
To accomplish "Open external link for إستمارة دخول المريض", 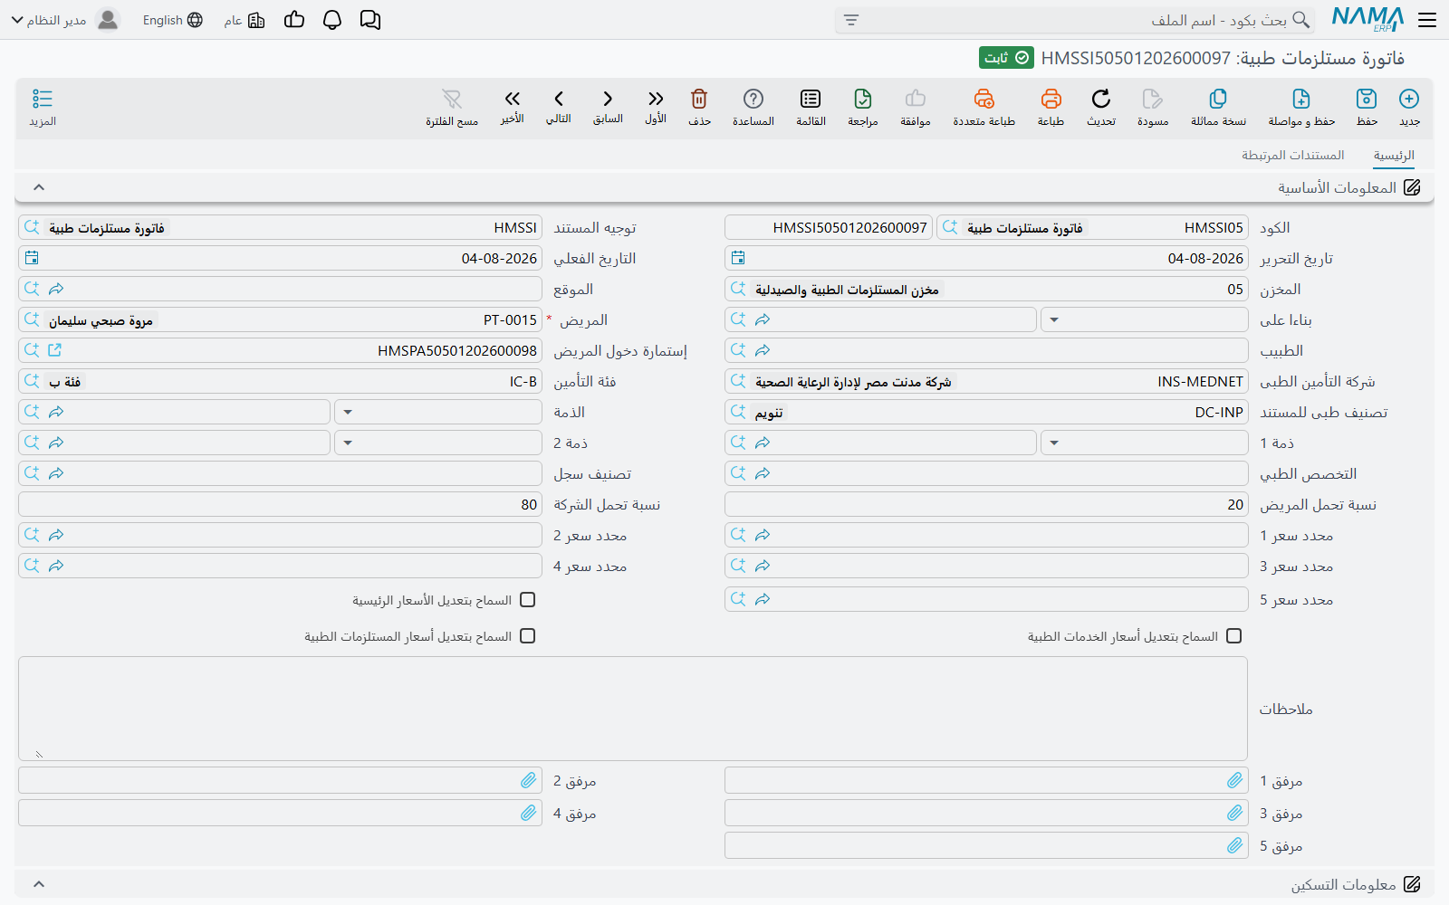I will (x=55, y=350).
